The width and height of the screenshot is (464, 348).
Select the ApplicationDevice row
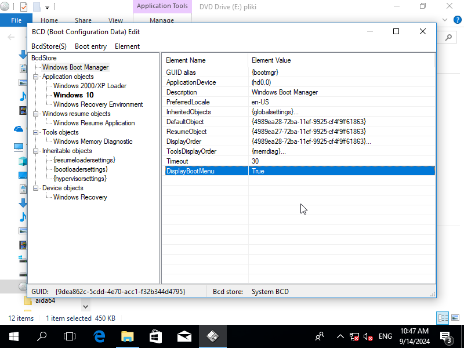(x=300, y=82)
